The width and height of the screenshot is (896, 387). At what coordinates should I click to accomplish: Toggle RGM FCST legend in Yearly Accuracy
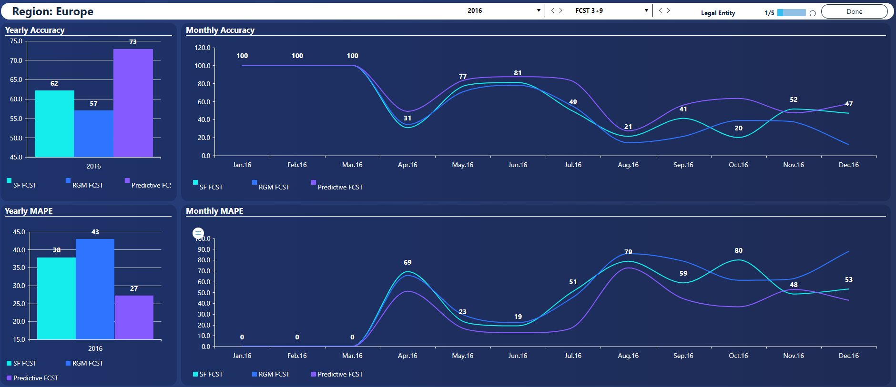pyautogui.click(x=84, y=184)
